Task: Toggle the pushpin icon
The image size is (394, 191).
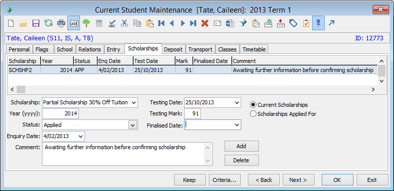Action: point(318,23)
